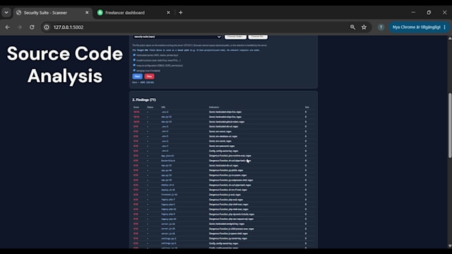452x254 pixels.
Task: Click the scrollbar up arrow
Action: 450,38
